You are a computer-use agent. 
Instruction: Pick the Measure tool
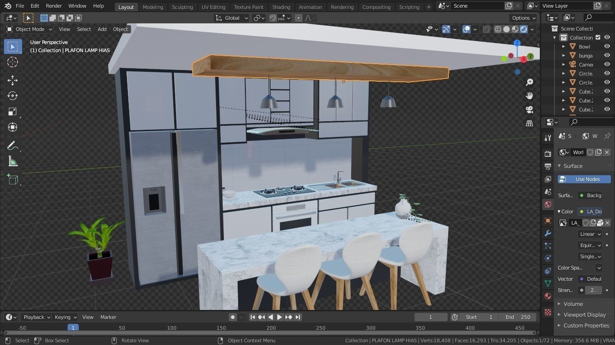click(13, 161)
